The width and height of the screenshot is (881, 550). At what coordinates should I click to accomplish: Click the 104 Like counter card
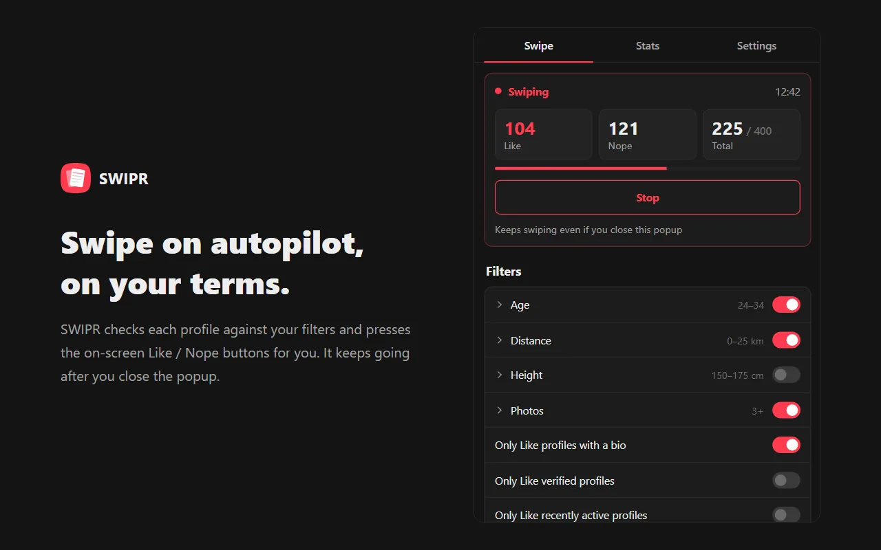pos(544,135)
